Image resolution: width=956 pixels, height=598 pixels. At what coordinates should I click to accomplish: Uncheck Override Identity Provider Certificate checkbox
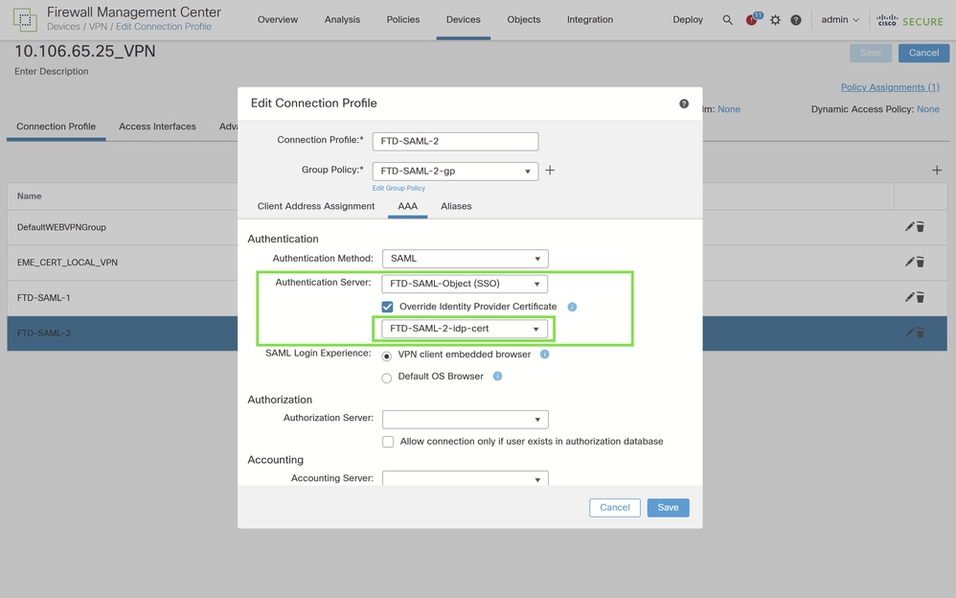387,307
